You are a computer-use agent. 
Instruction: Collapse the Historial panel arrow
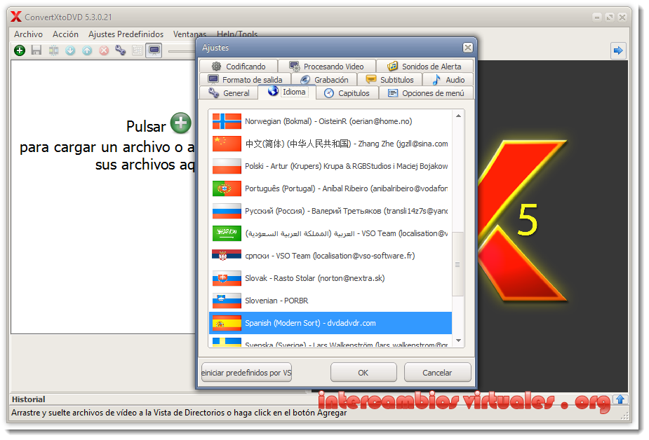(x=620, y=399)
